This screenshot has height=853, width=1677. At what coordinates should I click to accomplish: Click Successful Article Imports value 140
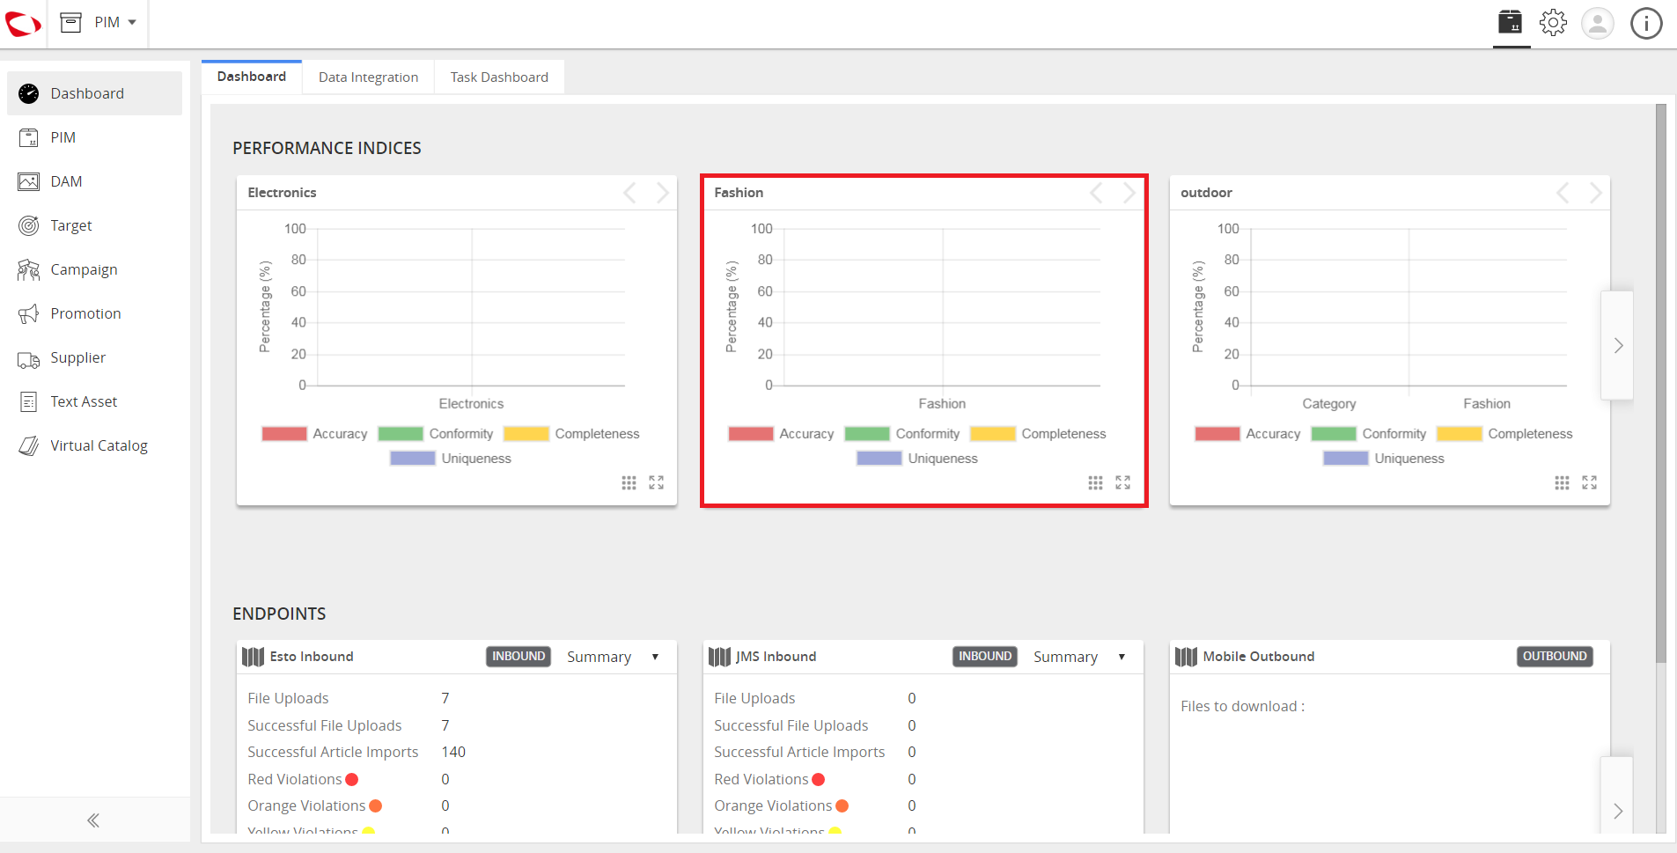point(453,752)
